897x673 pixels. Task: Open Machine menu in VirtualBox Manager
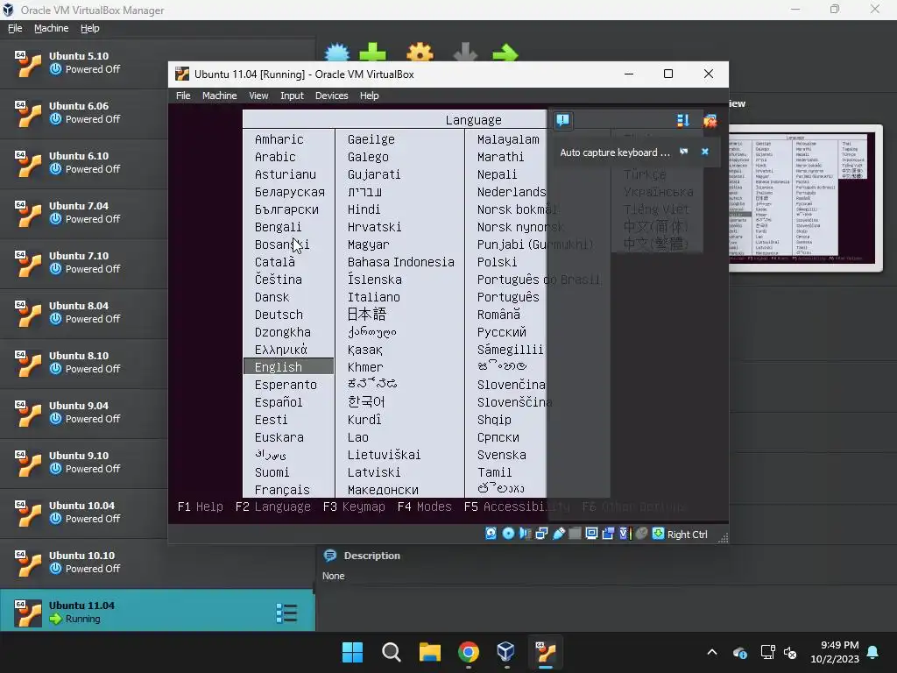(x=51, y=28)
